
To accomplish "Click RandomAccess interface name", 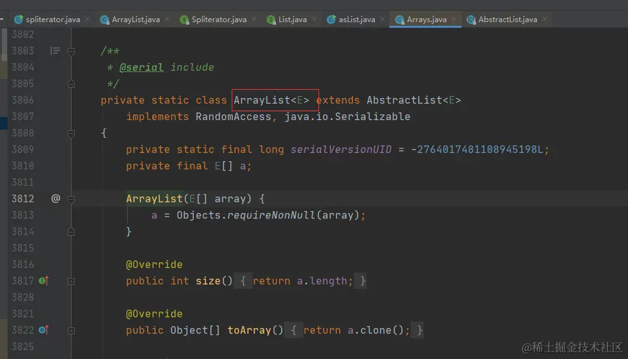I will tap(233, 116).
